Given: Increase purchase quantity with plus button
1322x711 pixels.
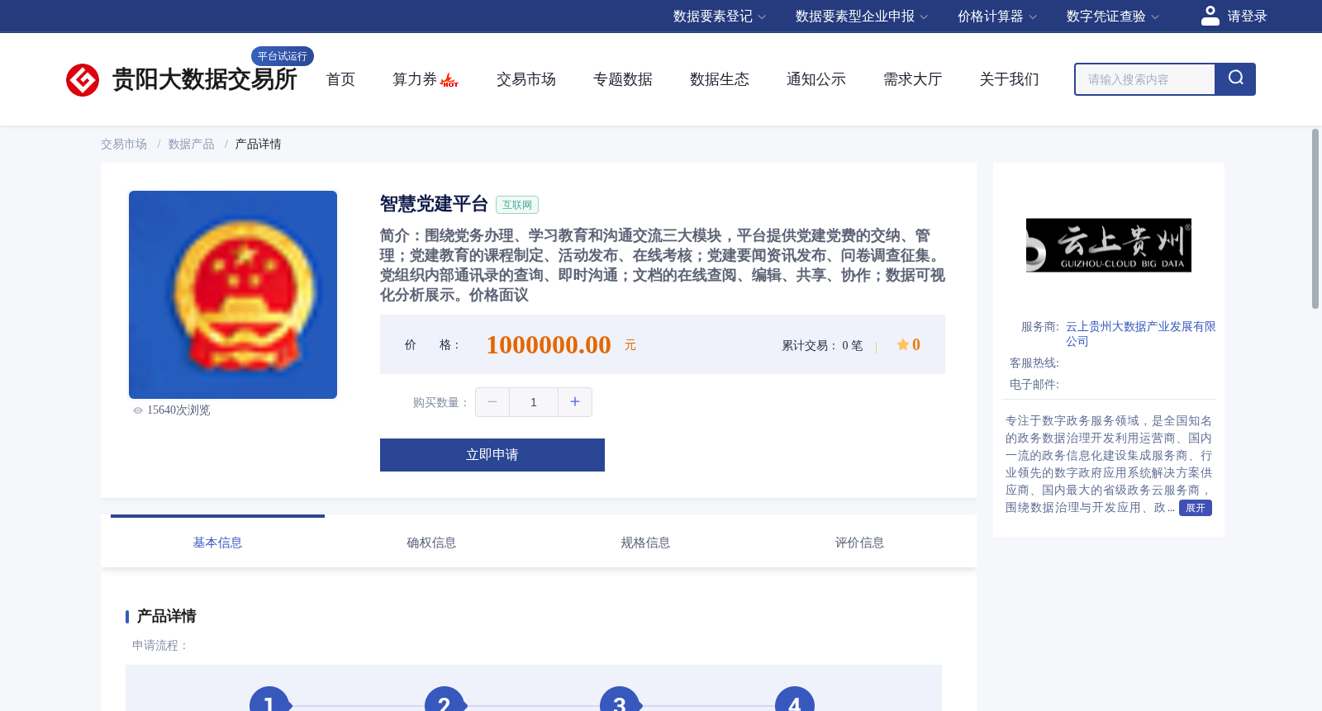Looking at the screenshot, I should pos(575,402).
